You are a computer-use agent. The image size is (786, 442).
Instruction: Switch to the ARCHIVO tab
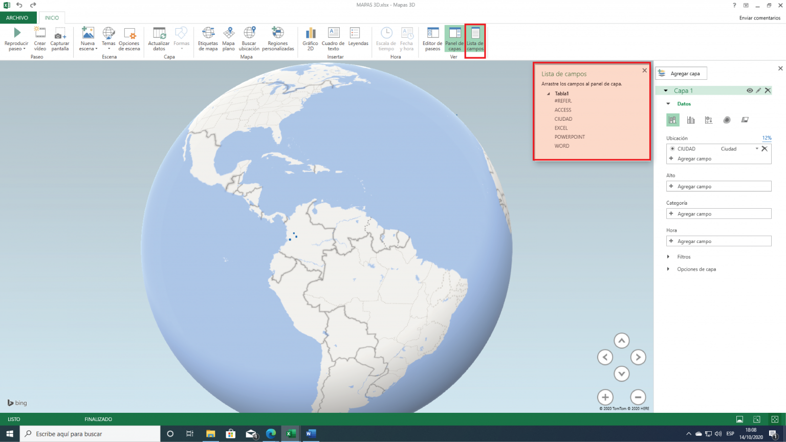(x=17, y=17)
